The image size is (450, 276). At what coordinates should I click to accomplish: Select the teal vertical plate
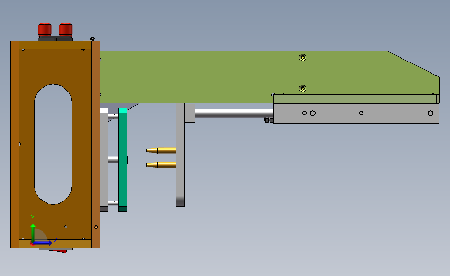[x=122, y=160]
